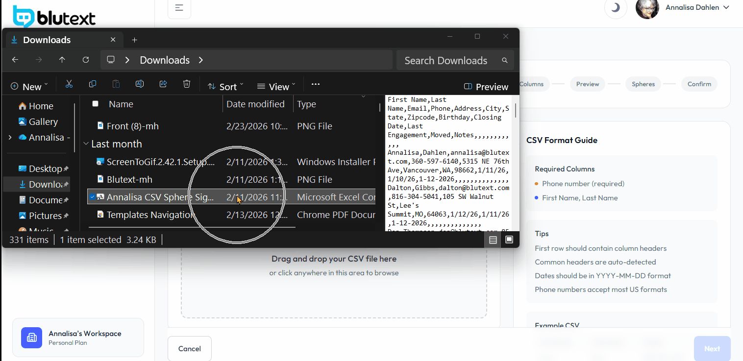This screenshot has width=743, height=361.
Task: Open the Sort dropdown menu
Action: coord(225,87)
